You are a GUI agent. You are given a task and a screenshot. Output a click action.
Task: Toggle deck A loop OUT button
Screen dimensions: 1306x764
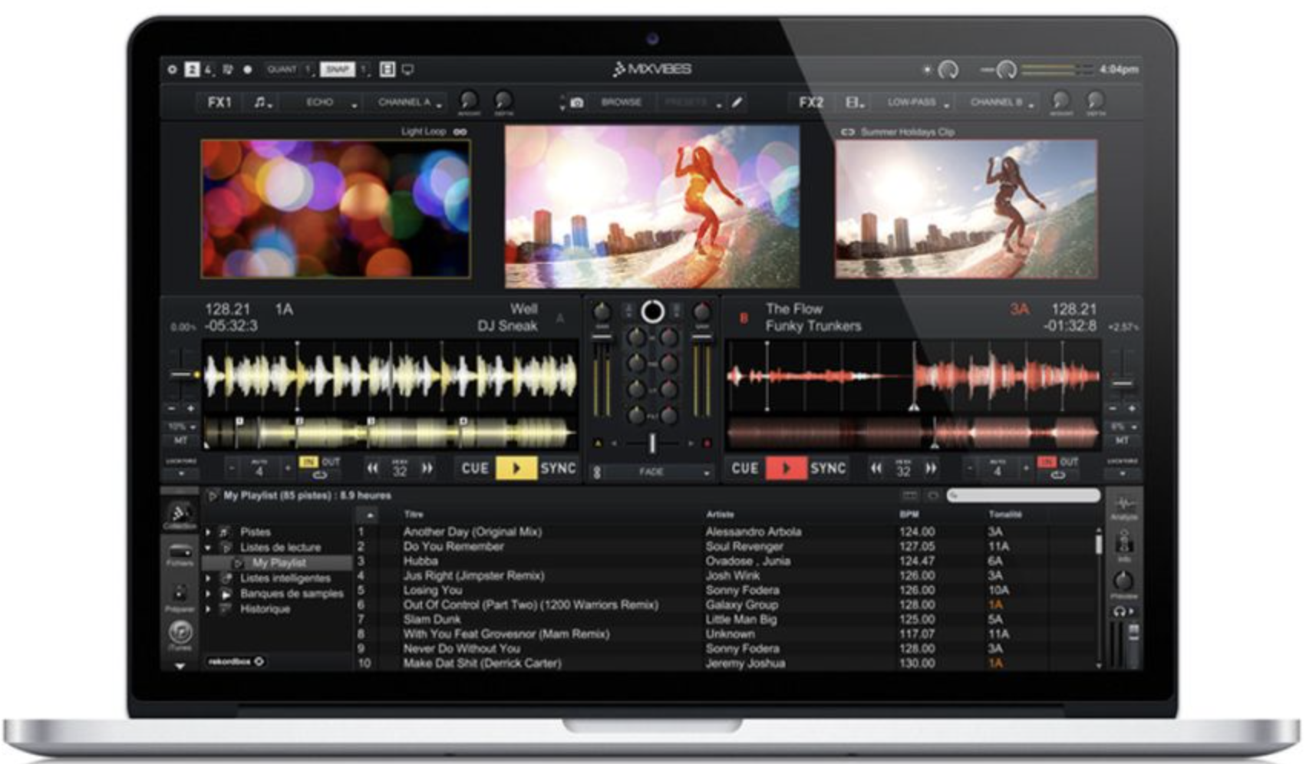[x=331, y=462]
